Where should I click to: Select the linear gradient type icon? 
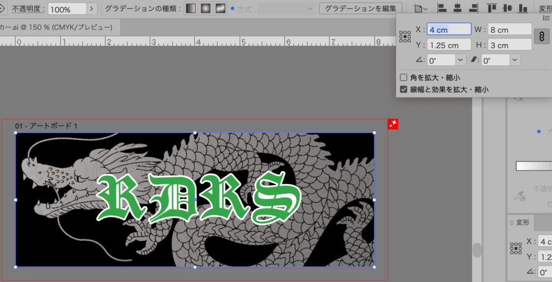(x=191, y=9)
